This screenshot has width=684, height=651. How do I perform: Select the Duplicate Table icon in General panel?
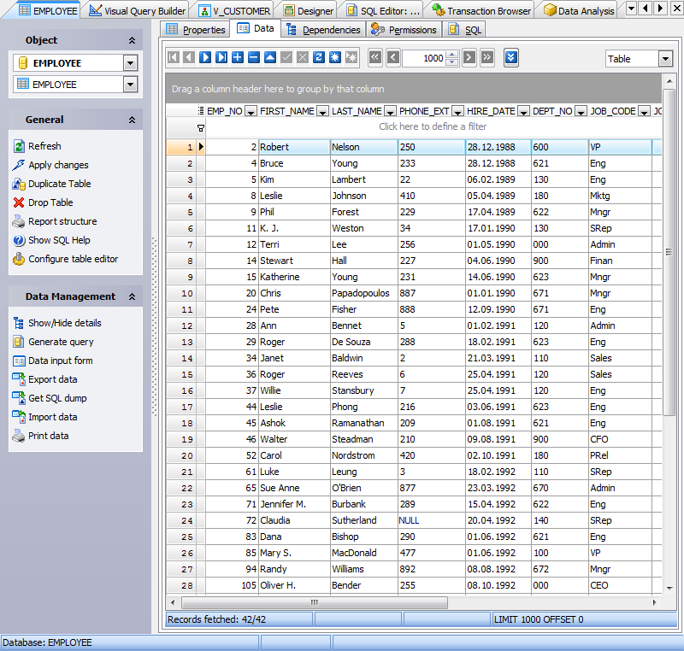[x=19, y=184]
